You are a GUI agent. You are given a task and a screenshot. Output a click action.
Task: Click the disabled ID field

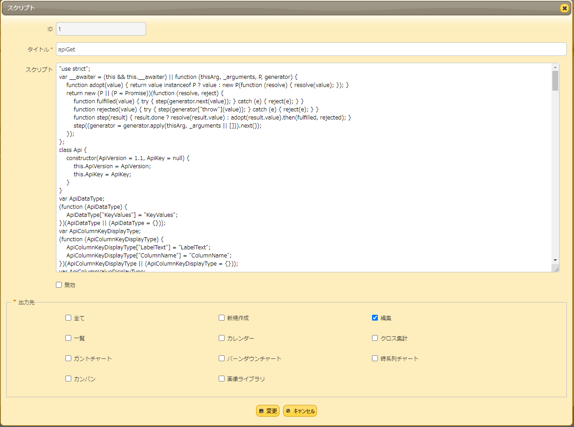pyautogui.click(x=101, y=28)
